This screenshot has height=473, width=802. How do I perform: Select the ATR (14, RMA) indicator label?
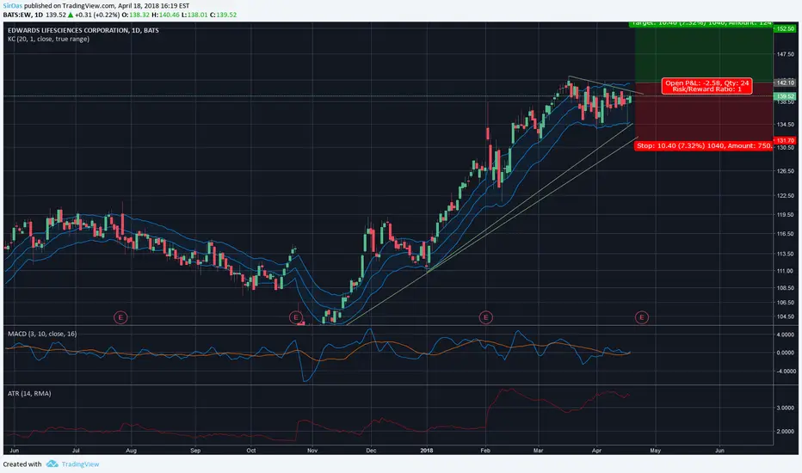29,393
